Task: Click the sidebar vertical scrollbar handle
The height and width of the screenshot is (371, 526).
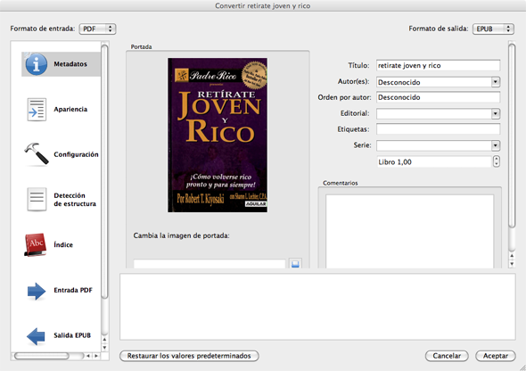Action: click(x=104, y=171)
